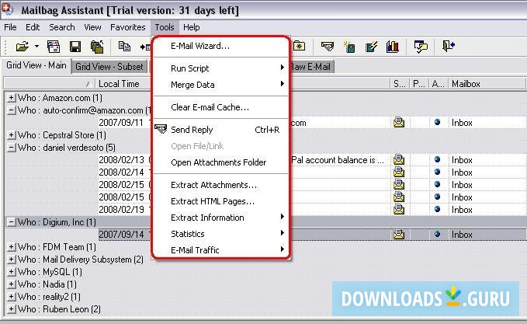Viewport: 527px width, 324px height.
Task: Click envelope status icon in 2008/02/13 row
Action: (x=399, y=159)
